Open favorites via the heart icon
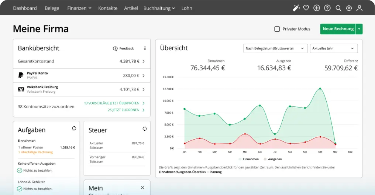This screenshot has height=195, width=375. point(306,8)
